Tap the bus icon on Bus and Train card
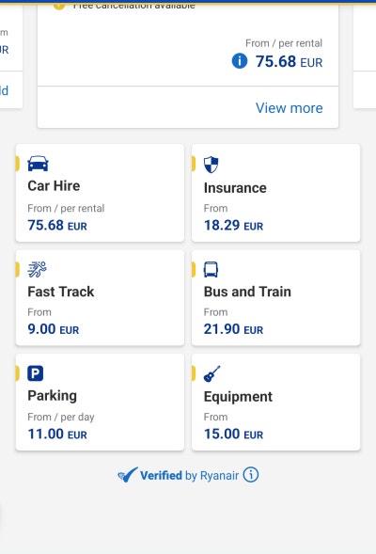 tap(211, 270)
